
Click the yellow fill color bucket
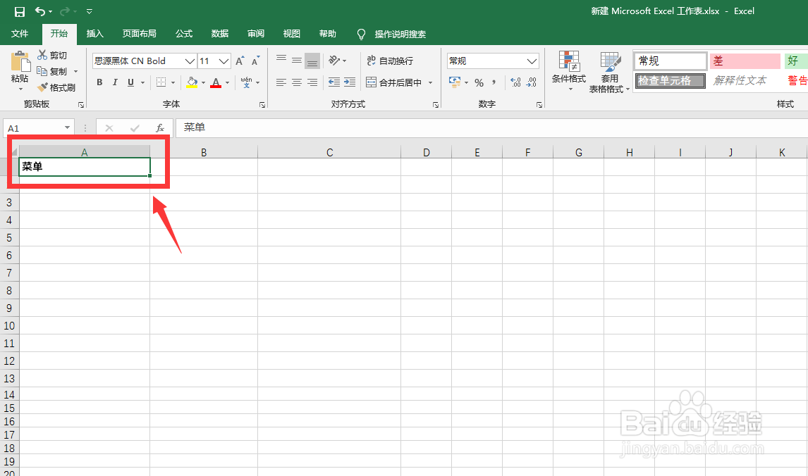[x=192, y=82]
